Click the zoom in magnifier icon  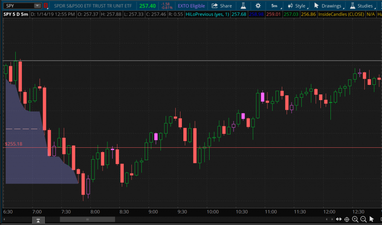click(x=355, y=219)
